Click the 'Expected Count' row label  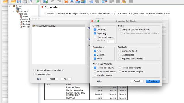(73, 87)
